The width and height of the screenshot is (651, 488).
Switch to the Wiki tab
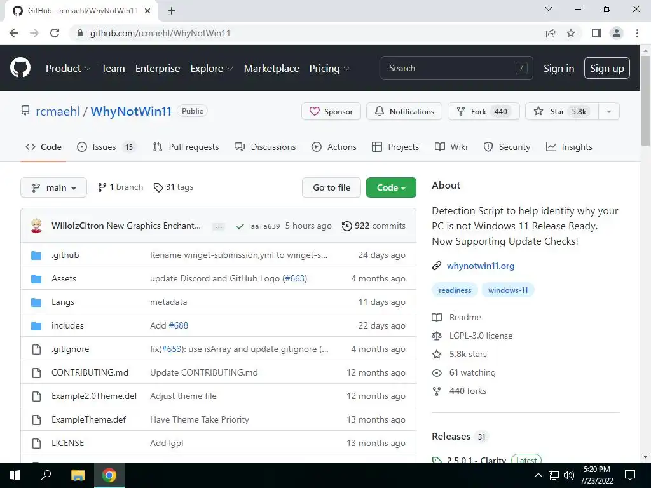(x=451, y=147)
